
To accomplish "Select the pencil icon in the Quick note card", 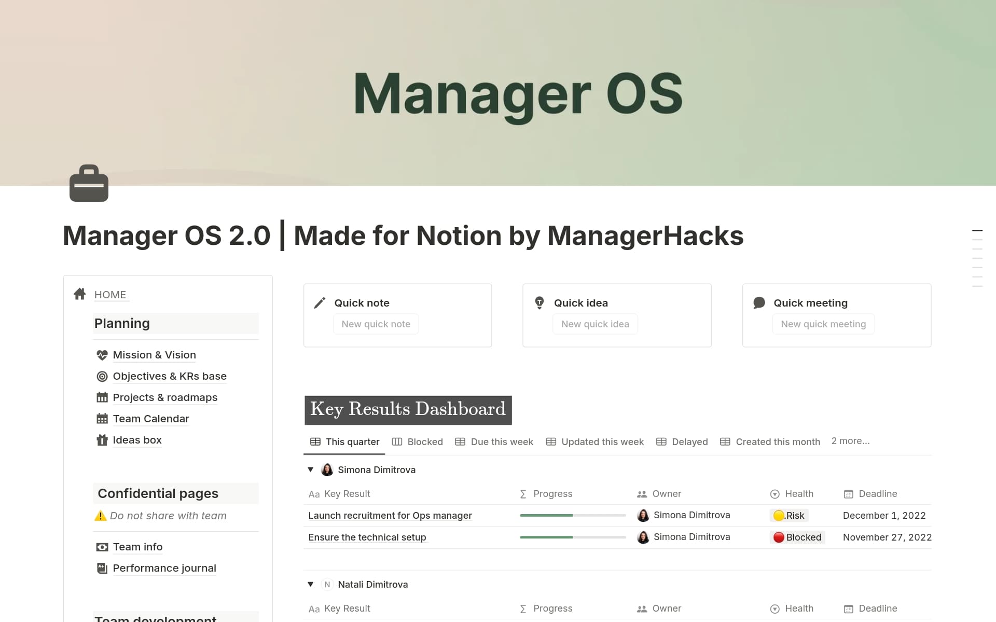I will (319, 302).
